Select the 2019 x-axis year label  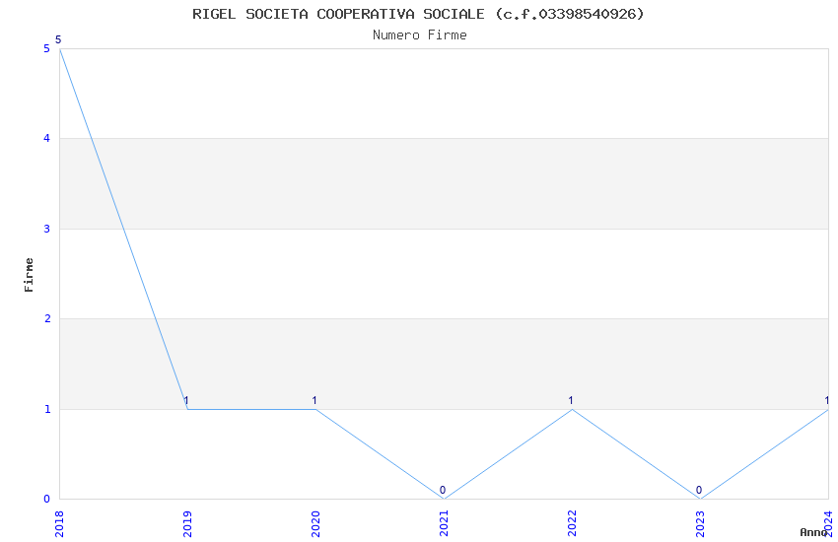click(x=187, y=522)
